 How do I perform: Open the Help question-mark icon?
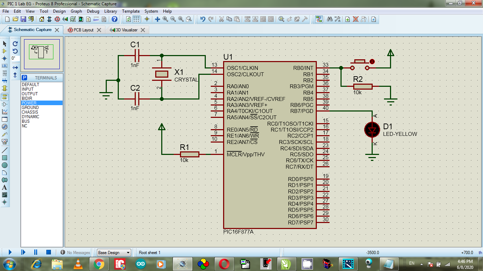click(x=115, y=19)
